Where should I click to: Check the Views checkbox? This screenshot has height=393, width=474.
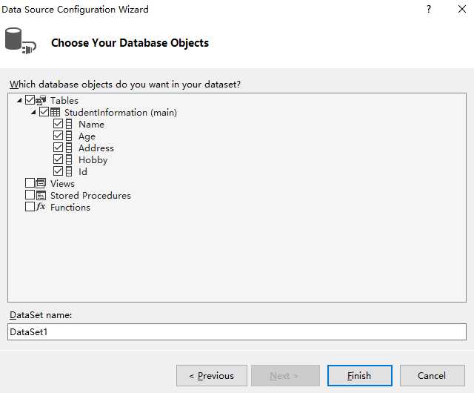point(30,183)
